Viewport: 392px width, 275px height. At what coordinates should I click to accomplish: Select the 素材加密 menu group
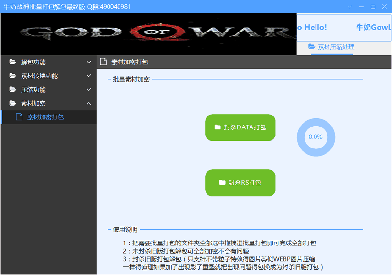pyautogui.click(x=49, y=104)
